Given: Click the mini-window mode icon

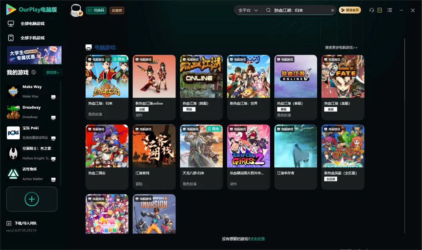Looking at the screenshot, I should 379,10.
